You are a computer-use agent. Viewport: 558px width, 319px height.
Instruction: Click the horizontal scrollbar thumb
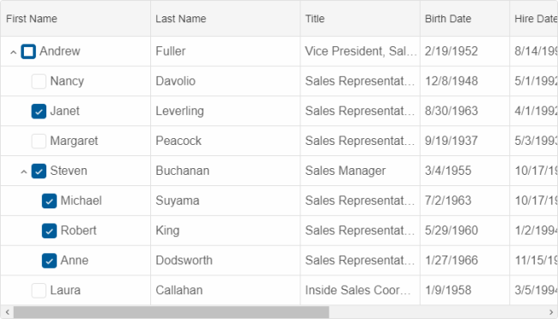pos(171,312)
